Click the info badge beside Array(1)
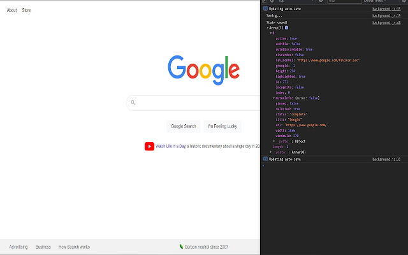This screenshot has width=408, height=255. [x=286, y=27]
